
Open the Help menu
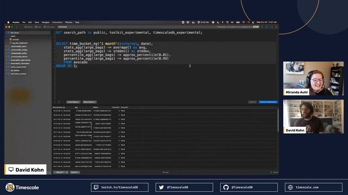[77, 22]
